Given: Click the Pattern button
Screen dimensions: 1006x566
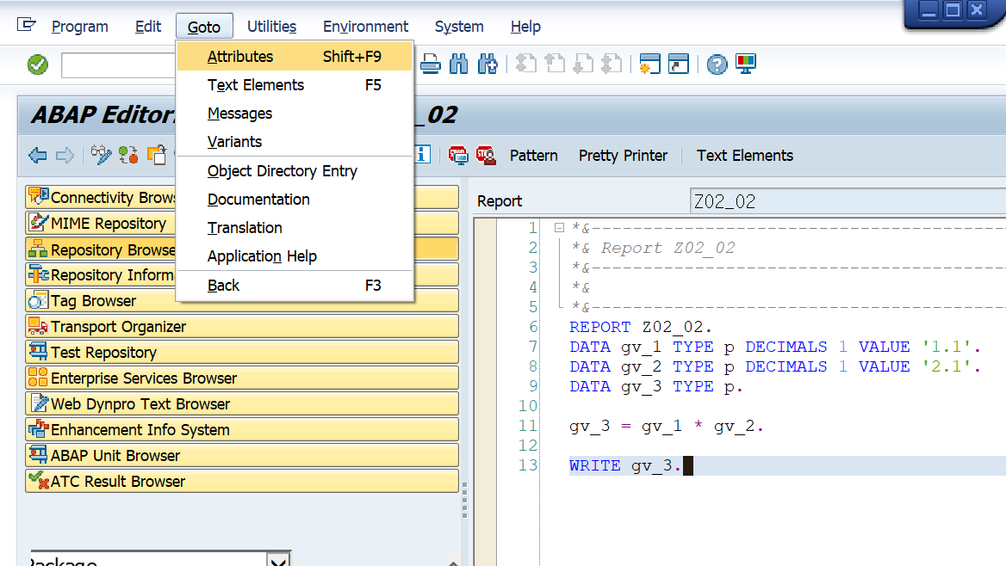Looking at the screenshot, I should [534, 156].
